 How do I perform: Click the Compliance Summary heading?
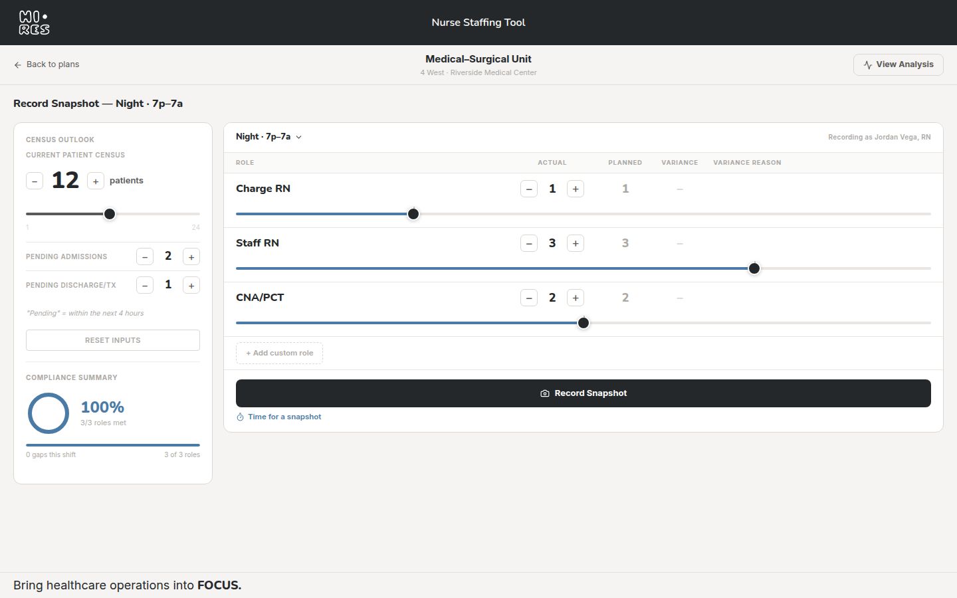[72, 377]
